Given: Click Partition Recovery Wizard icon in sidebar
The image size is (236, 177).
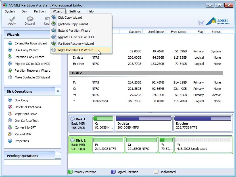Looking at the screenshot, I should (x=10, y=71).
